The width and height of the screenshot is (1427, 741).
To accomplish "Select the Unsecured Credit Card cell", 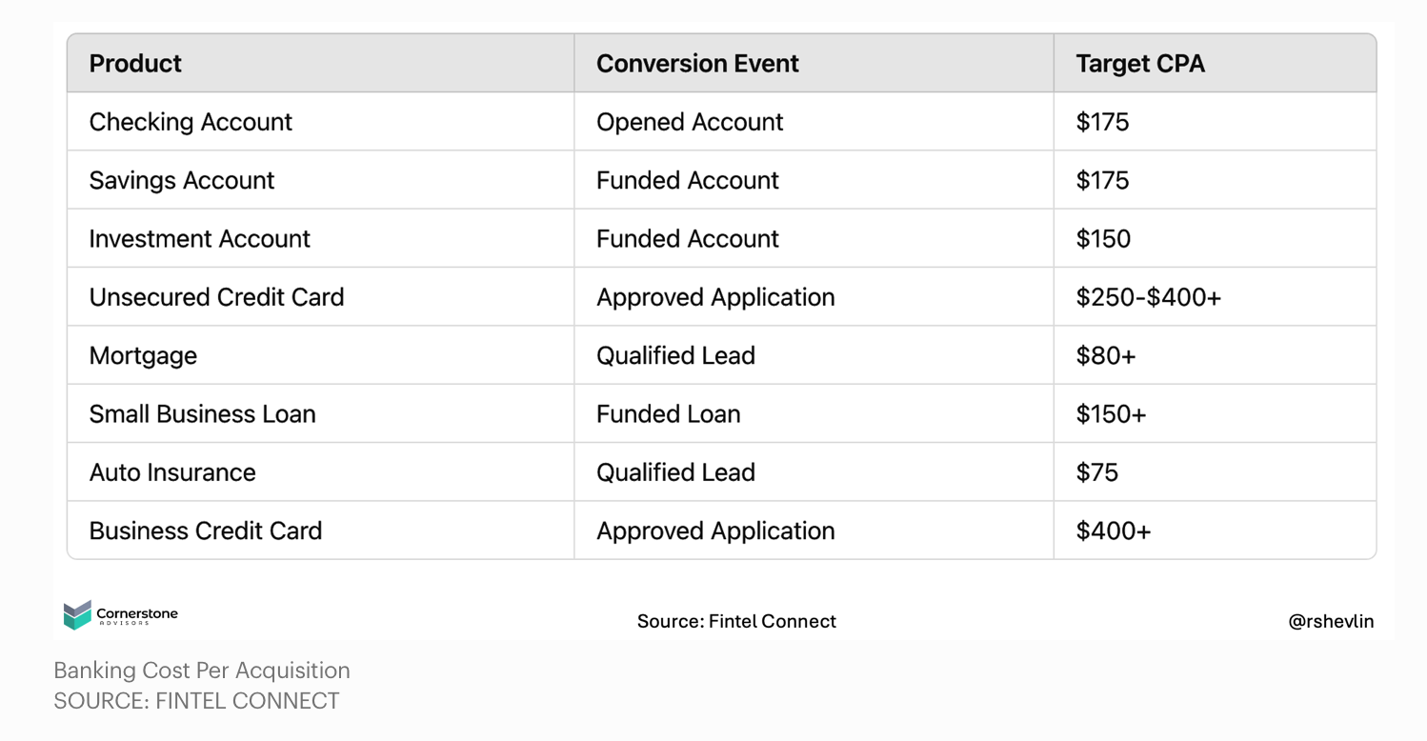I will (x=216, y=297).
